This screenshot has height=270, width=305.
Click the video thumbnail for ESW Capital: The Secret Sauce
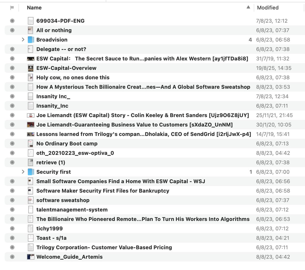[x=30, y=59]
